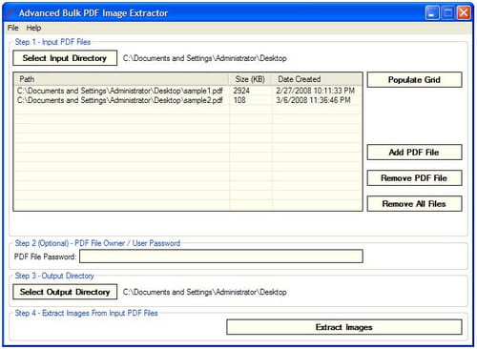Close the Advanced Bulk PDF Image Extractor window

[x=464, y=13]
